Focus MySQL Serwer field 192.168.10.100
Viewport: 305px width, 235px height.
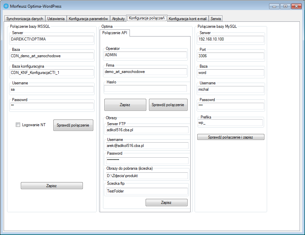click(231, 39)
